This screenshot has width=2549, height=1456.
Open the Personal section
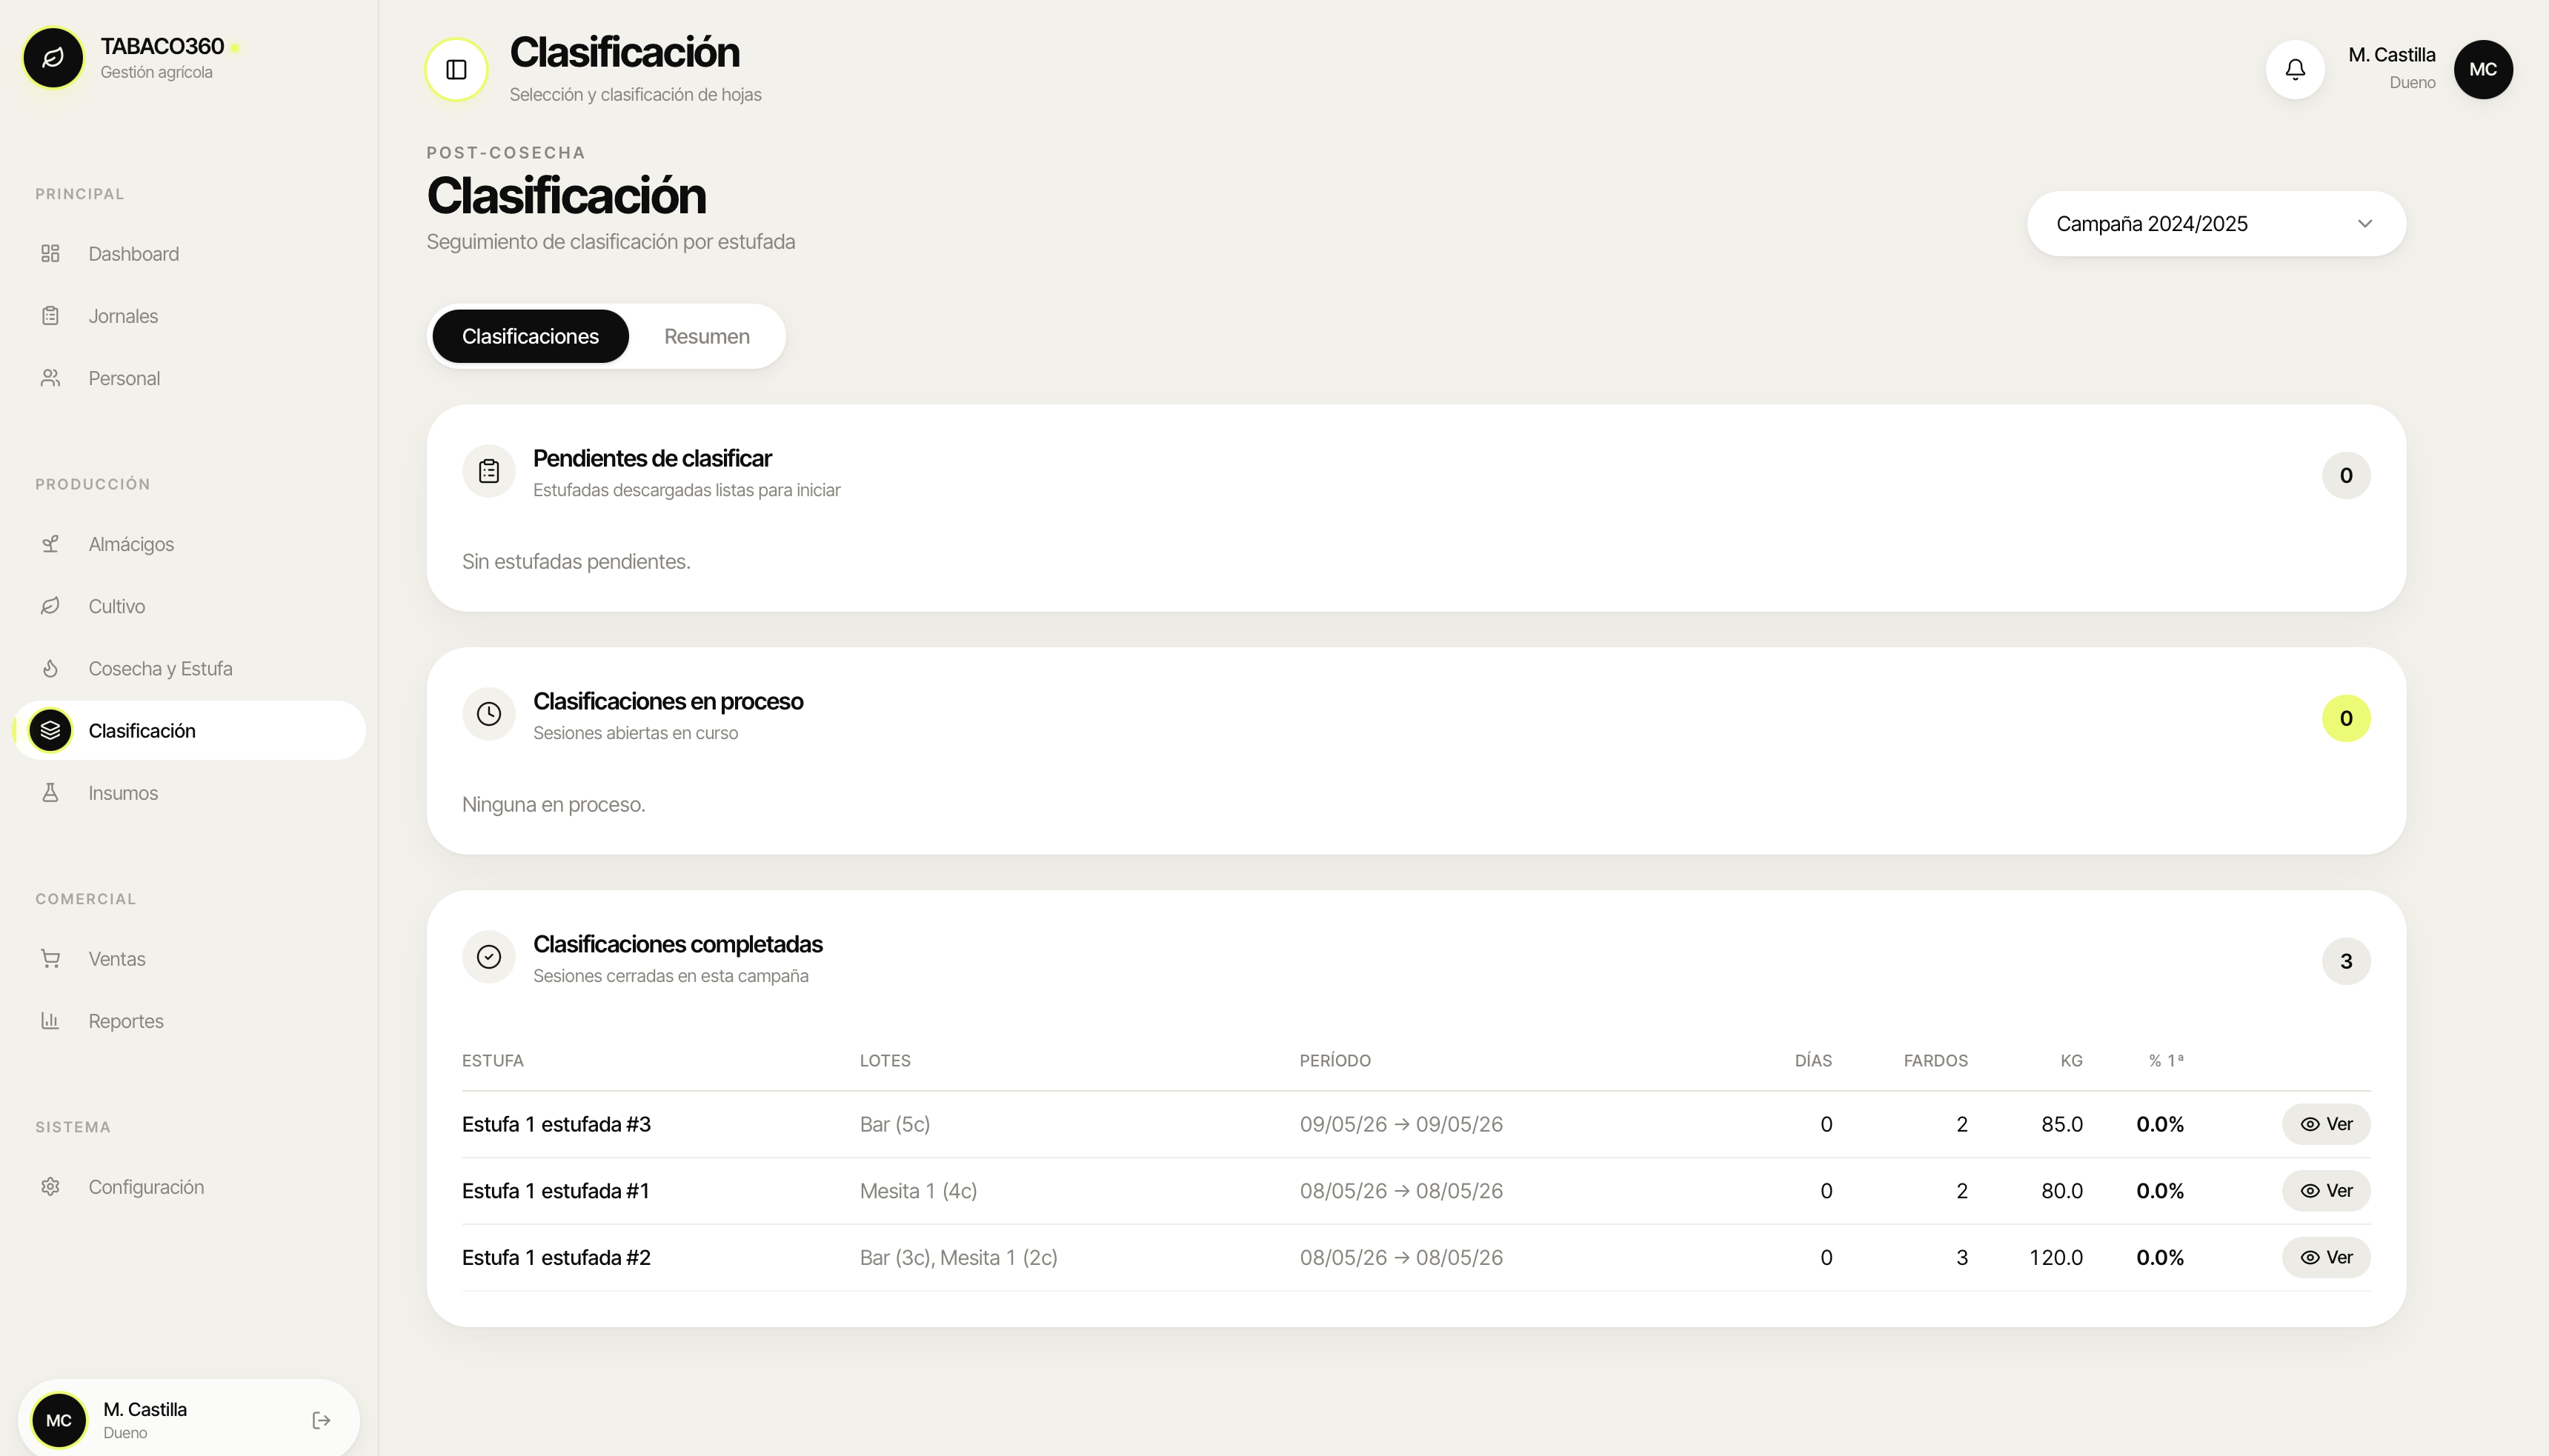click(x=190, y=378)
